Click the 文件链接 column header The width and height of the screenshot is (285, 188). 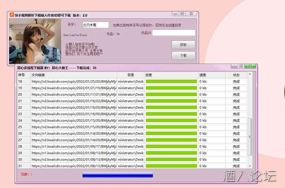(74, 75)
